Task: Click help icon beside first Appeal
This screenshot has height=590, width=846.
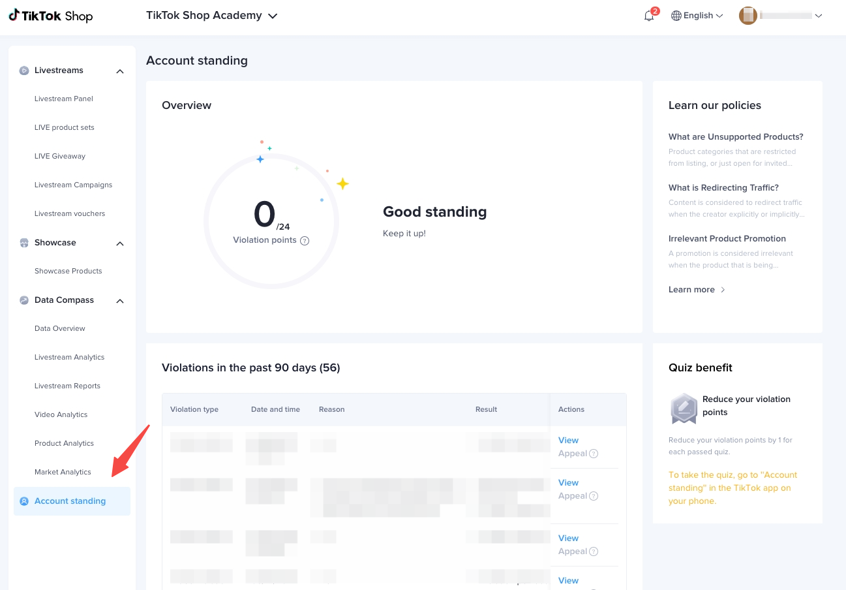Action: point(594,454)
